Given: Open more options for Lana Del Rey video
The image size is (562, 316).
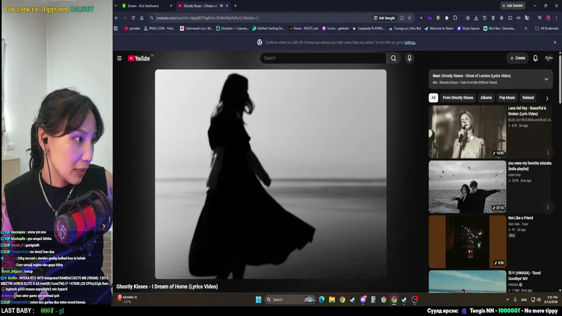Looking at the screenshot, I should pos(548,153).
